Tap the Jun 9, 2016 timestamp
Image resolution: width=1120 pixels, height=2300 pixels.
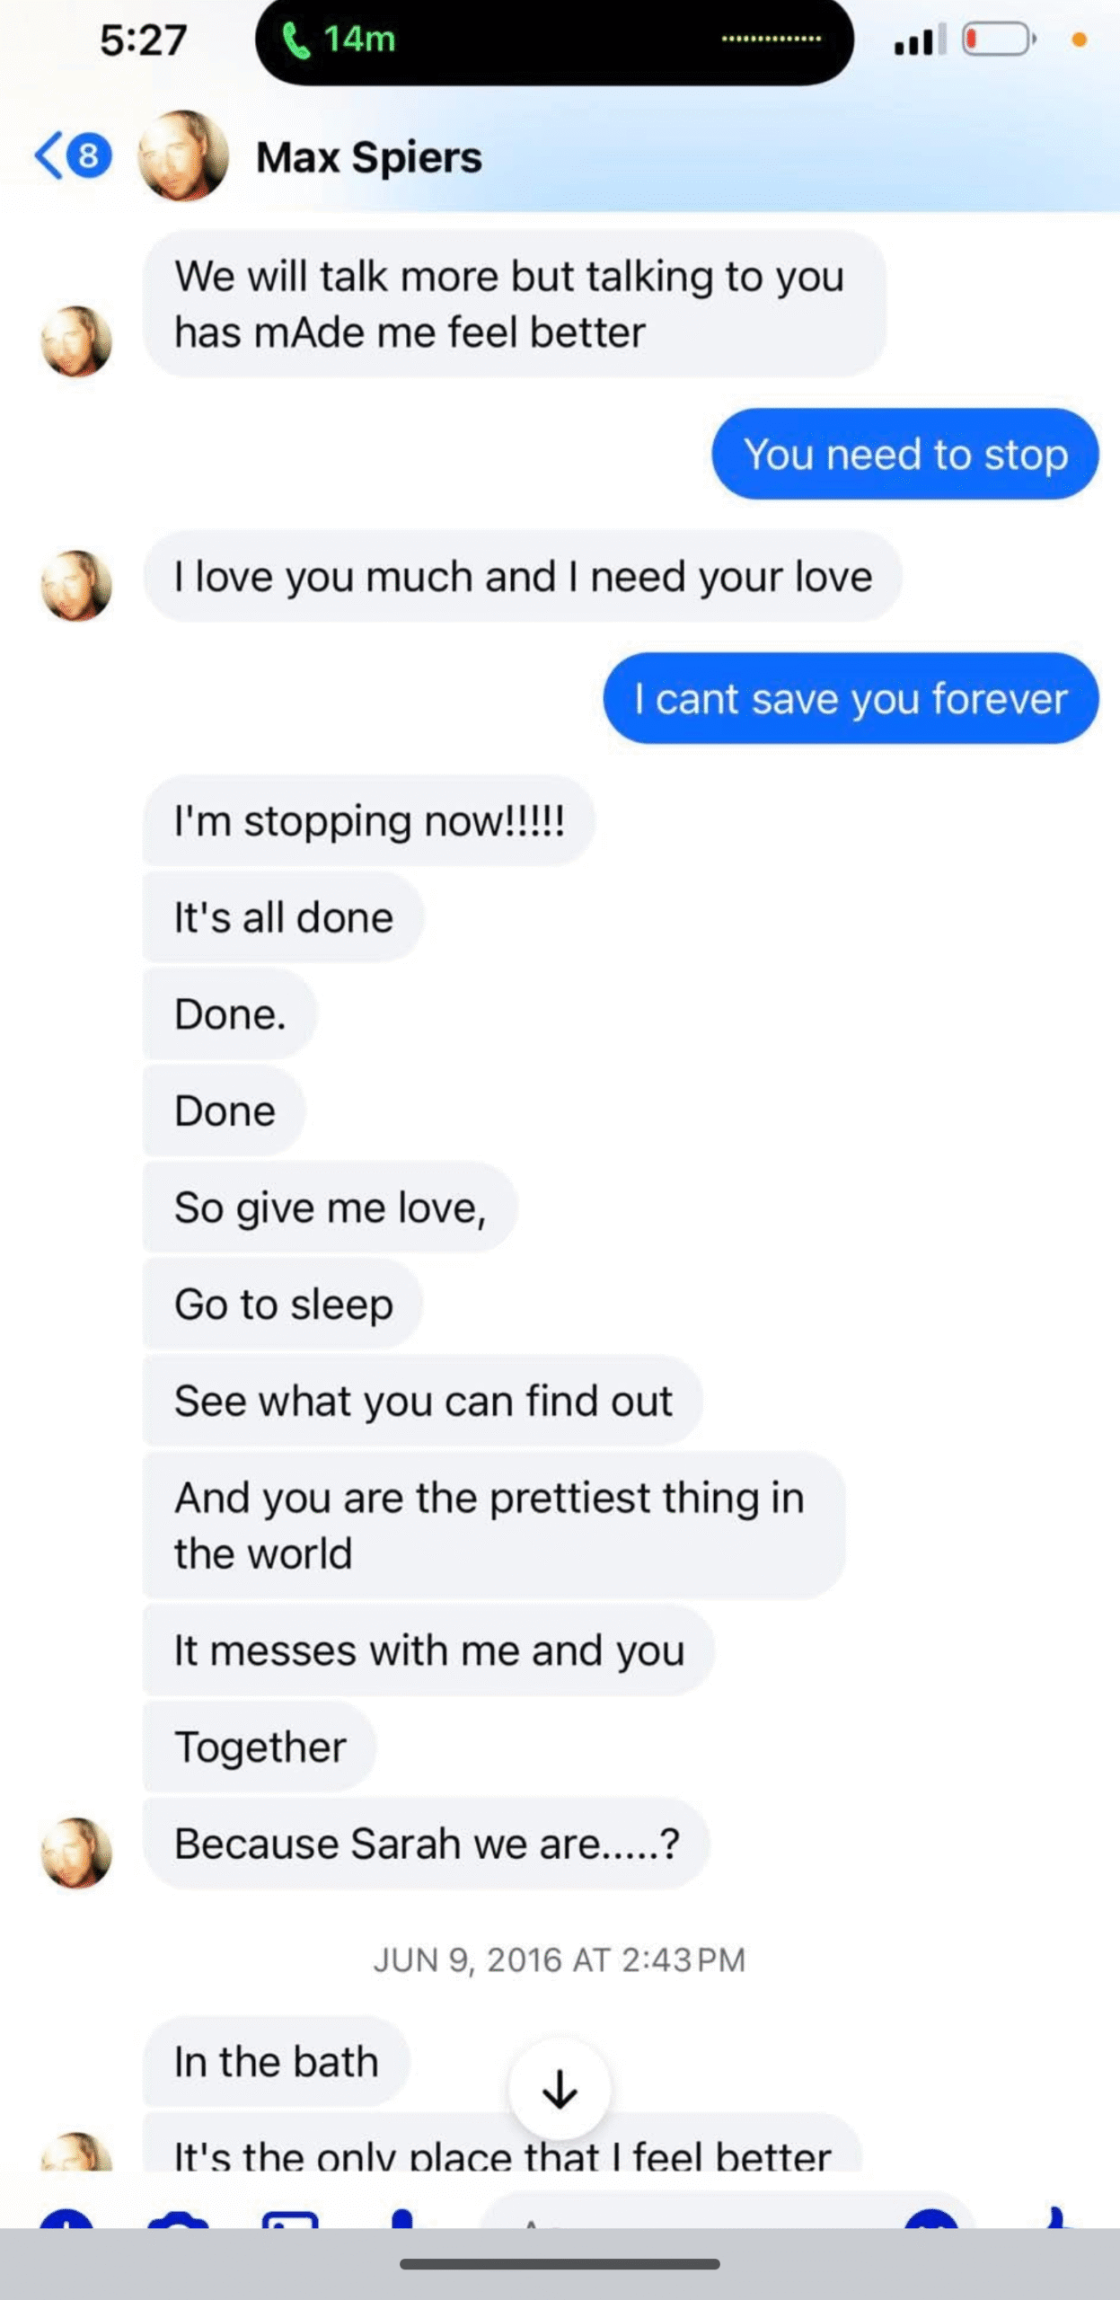point(560,1959)
